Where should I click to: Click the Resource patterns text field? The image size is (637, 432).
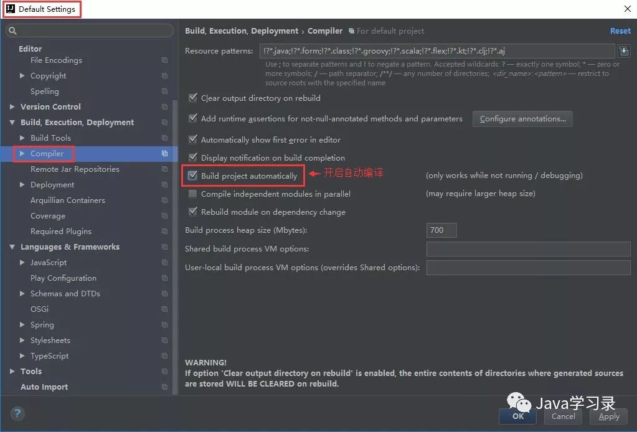point(437,51)
